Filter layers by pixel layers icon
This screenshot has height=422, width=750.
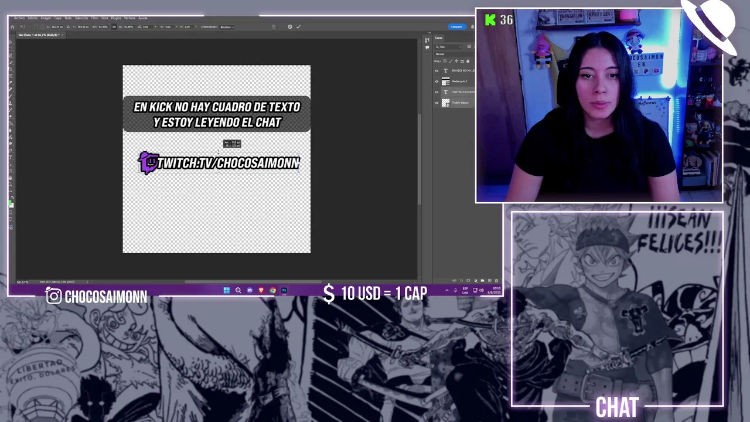click(469, 46)
